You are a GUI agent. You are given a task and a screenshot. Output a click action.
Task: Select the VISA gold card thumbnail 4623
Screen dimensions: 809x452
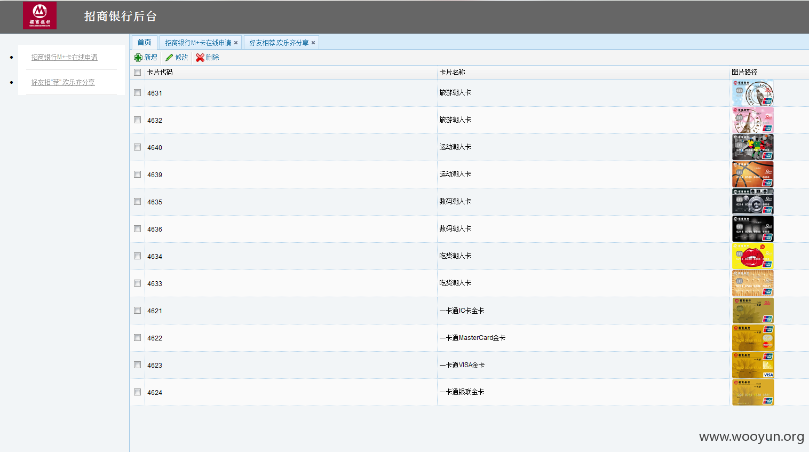753,365
